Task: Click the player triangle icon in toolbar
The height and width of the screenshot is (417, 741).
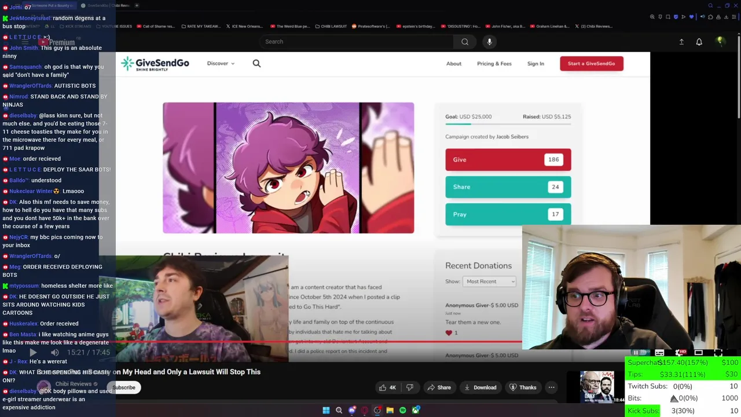Action: (x=684, y=17)
